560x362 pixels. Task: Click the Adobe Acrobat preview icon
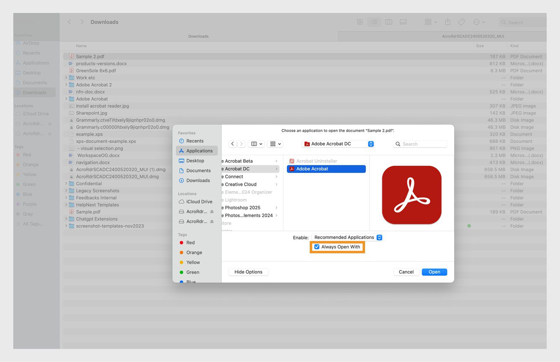tap(412, 195)
